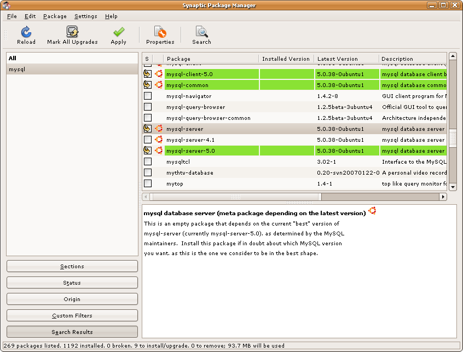Sort by the S status column
The height and width of the screenshot is (352, 463).
click(148, 59)
